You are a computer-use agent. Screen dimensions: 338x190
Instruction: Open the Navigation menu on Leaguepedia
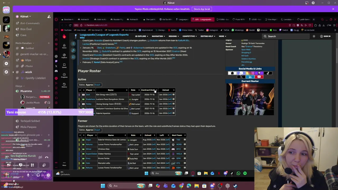coord(158,36)
